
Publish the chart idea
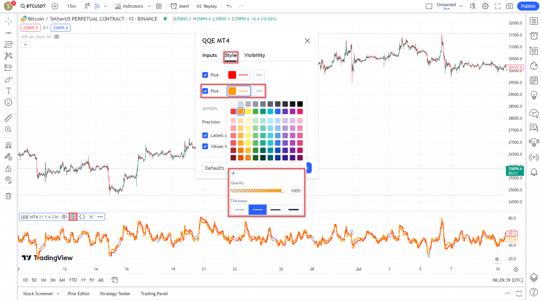[x=528, y=6]
